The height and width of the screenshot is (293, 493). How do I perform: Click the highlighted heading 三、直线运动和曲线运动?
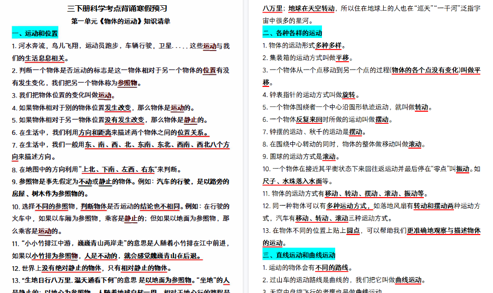point(299,255)
